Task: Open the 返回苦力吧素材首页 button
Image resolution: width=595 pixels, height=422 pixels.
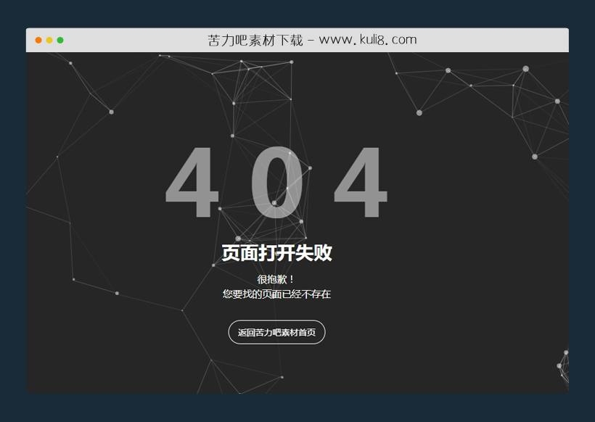Action: 276,332
